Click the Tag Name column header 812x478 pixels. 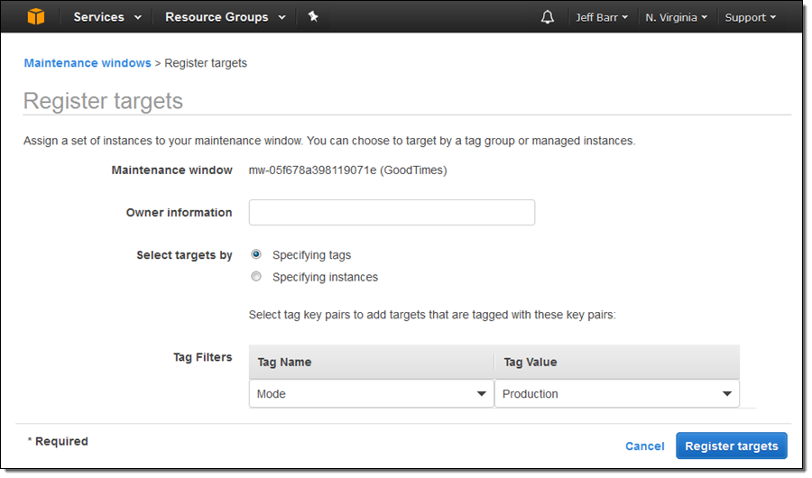coord(284,362)
